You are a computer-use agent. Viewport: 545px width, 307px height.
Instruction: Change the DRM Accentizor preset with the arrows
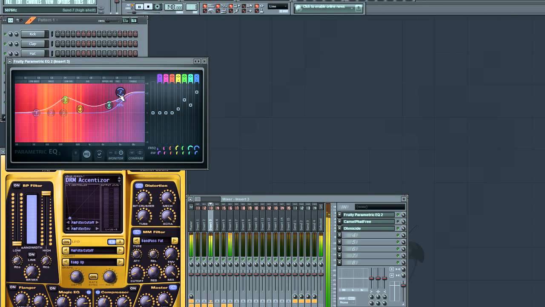click(119, 180)
